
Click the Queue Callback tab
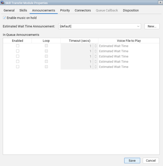click(x=107, y=10)
